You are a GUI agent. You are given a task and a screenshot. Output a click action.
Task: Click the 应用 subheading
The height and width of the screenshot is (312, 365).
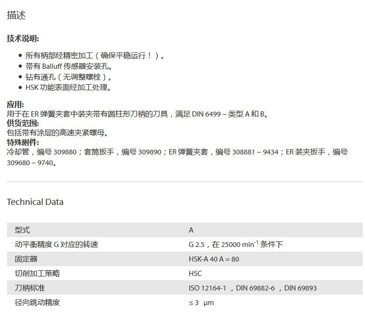pyautogui.click(x=15, y=104)
